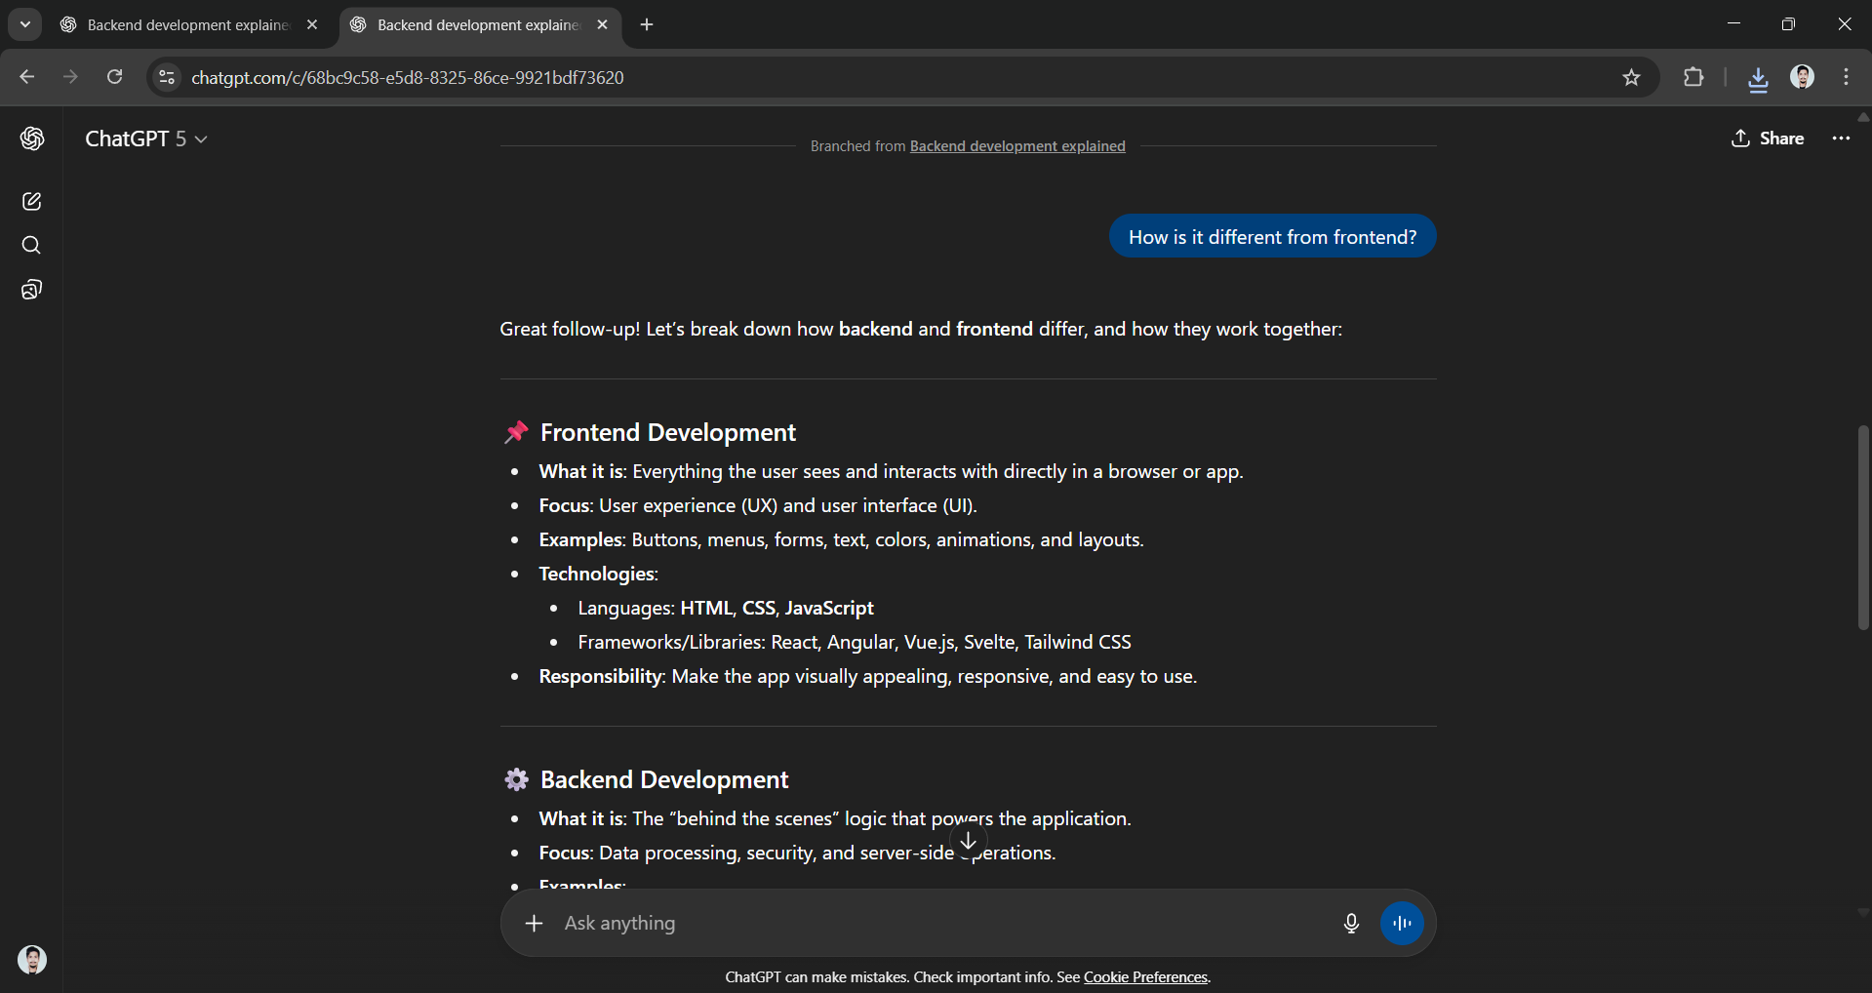Open chat search in the ChatGPT sidebar

tap(32, 245)
